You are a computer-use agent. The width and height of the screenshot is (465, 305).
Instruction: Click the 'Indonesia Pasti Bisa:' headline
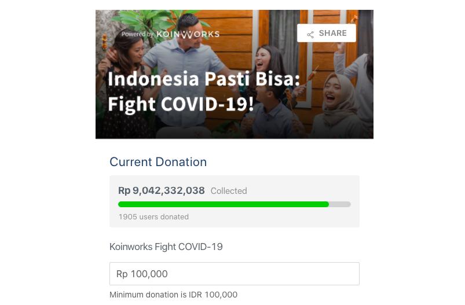point(204,79)
